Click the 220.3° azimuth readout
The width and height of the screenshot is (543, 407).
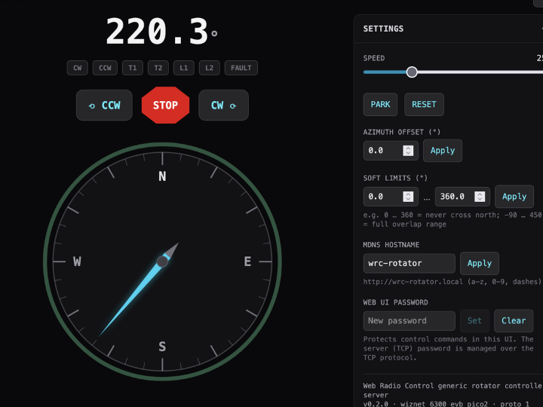click(x=161, y=32)
